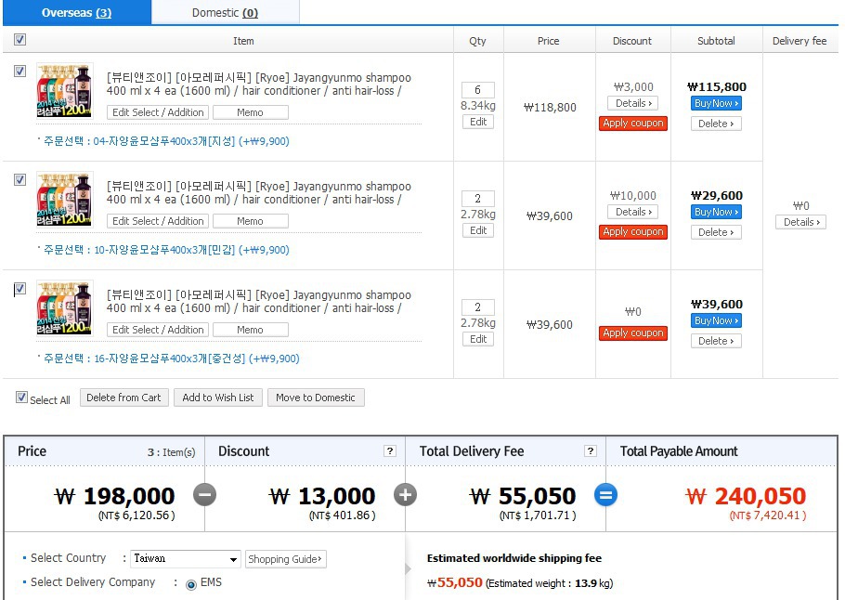Click the estimated shipping fee ₩55,050 text
This screenshot has width=845, height=600.
point(454,582)
